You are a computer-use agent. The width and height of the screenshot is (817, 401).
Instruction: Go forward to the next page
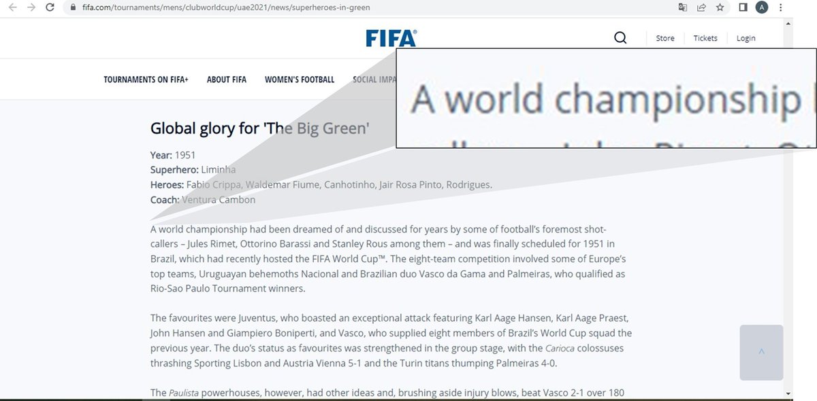click(31, 8)
